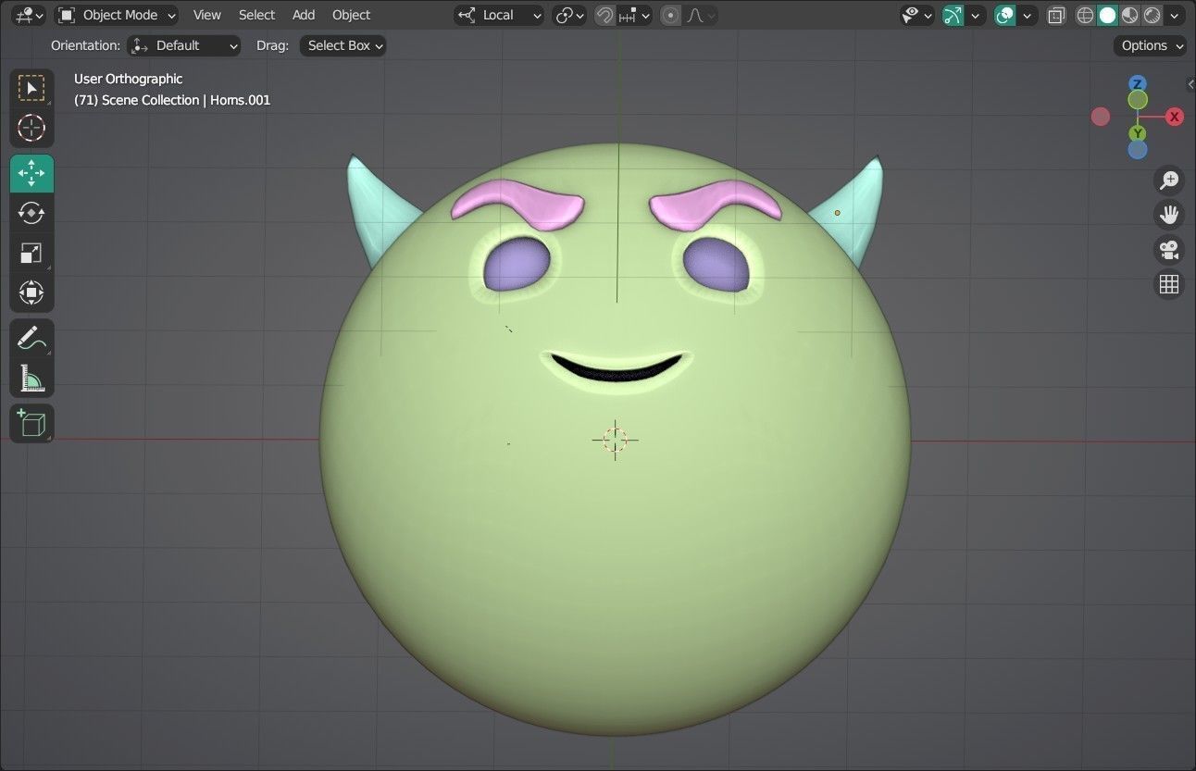
Task: Switch perspective/orthographic with the grid icon
Action: 1169,284
